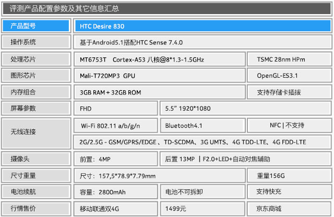Click the '3GB RAM + 32GB ROM' cell
334x217 pixels.
[160, 92]
